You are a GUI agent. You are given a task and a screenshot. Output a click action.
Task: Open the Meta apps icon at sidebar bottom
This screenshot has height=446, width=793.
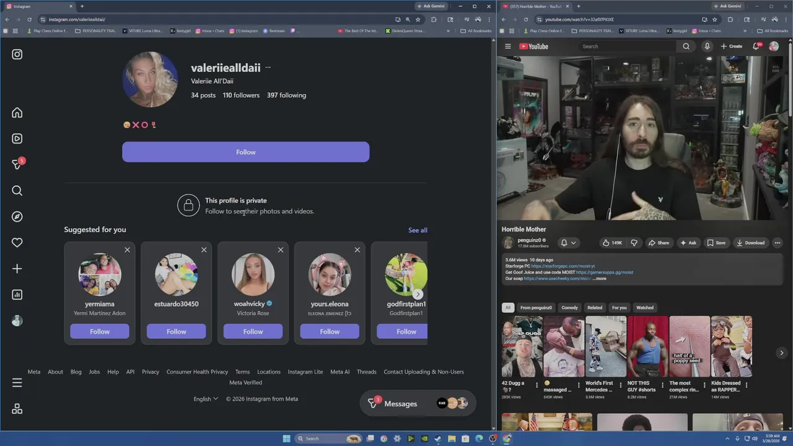pyautogui.click(x=17, y=409)
